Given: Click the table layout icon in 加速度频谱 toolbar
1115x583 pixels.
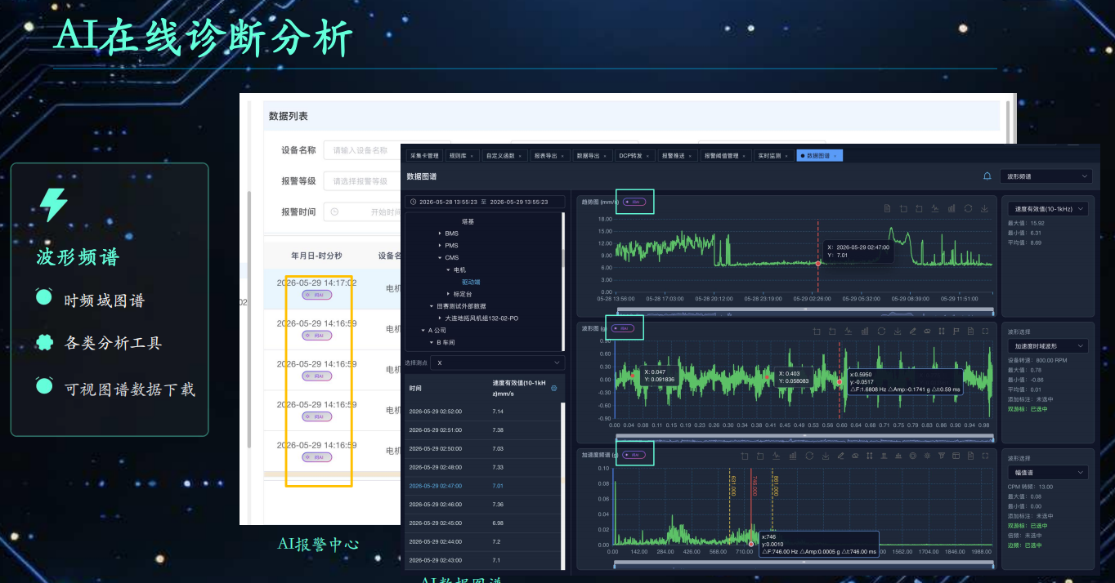Looking at the screenshot, I should pos(956,456).
